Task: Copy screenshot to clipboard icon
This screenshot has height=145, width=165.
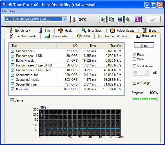Action: tap(111, 19)
